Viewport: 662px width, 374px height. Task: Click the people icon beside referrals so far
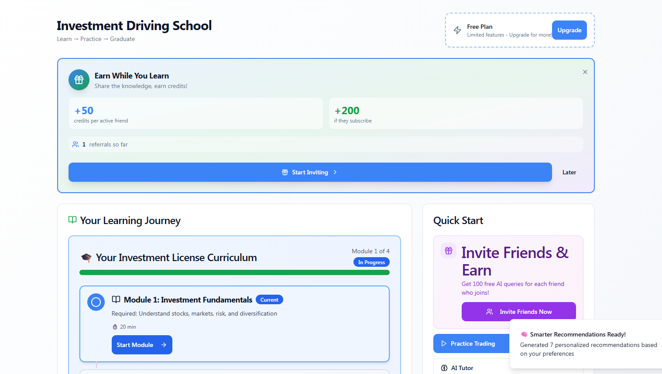75,144
